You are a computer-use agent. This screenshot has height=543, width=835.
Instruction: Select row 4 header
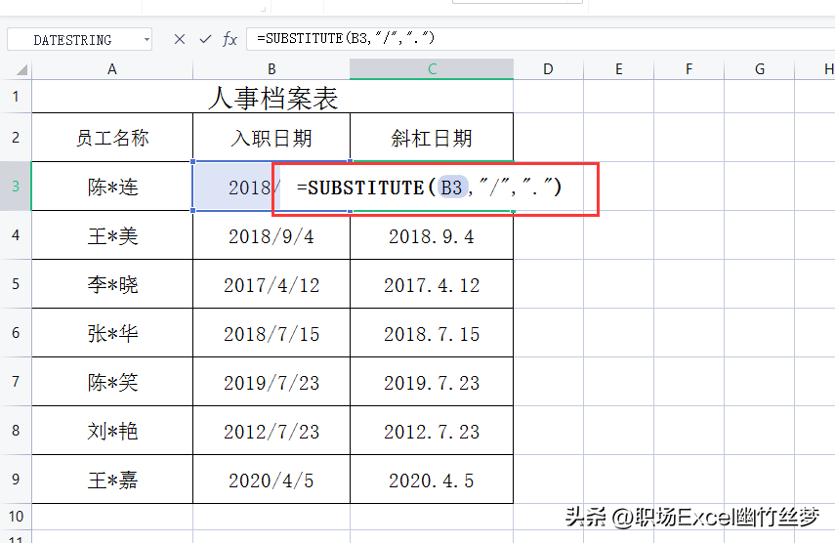click(x=16, y=234)
